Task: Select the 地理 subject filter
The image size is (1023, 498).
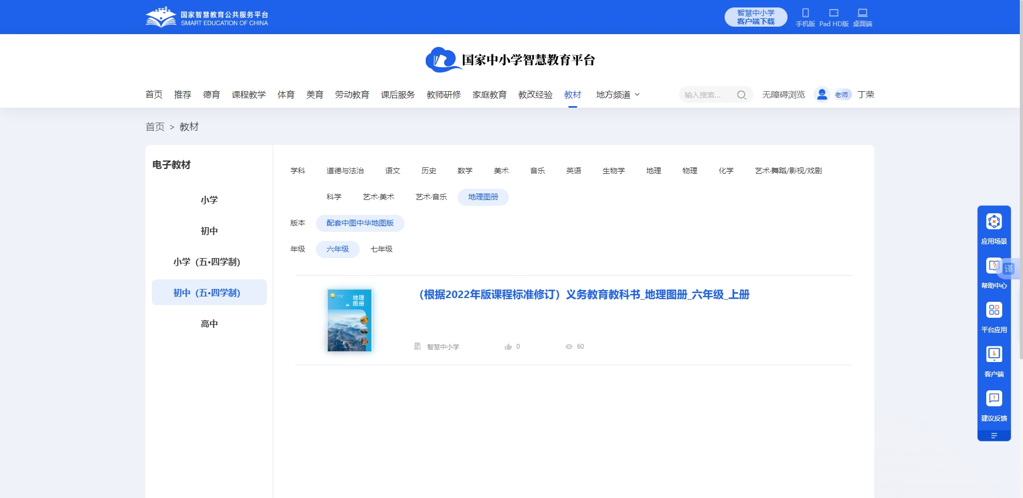Action: point(653,171)
